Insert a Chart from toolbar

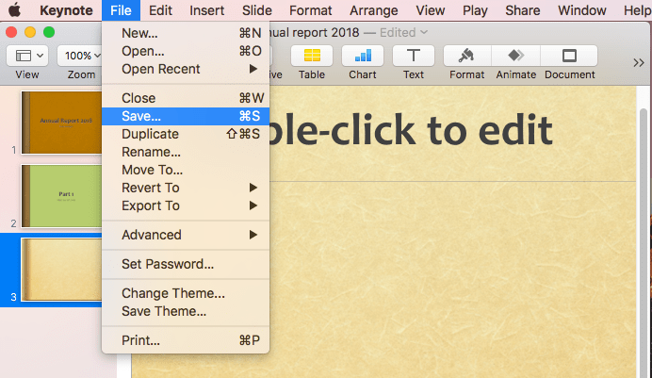pyautogui.click(x=363, y=56)
